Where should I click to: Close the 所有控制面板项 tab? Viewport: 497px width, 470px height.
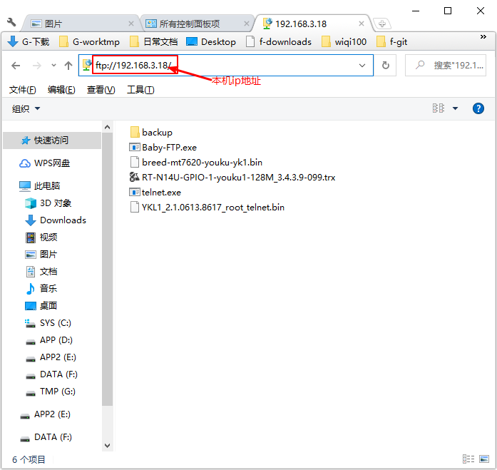pyautogui.click(x=246, y=24)
